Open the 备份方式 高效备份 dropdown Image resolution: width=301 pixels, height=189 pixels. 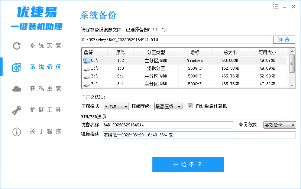(x=279, y=125)
